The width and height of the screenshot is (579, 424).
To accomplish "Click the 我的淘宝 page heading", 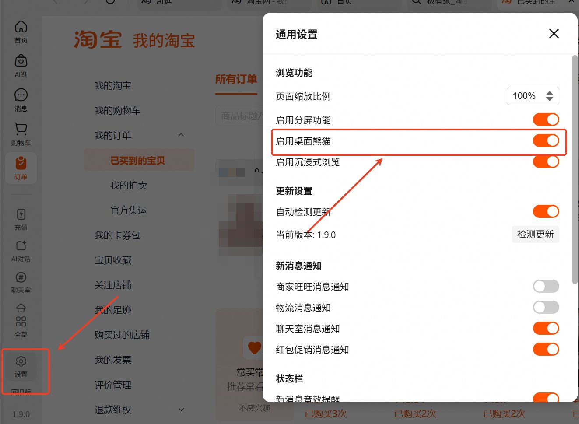I will pyautogui.click(x=164, y=41).
